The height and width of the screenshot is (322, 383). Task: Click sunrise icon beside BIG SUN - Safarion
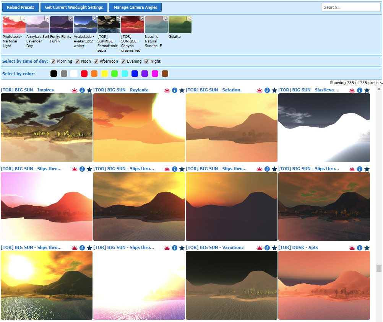point(260,90)
